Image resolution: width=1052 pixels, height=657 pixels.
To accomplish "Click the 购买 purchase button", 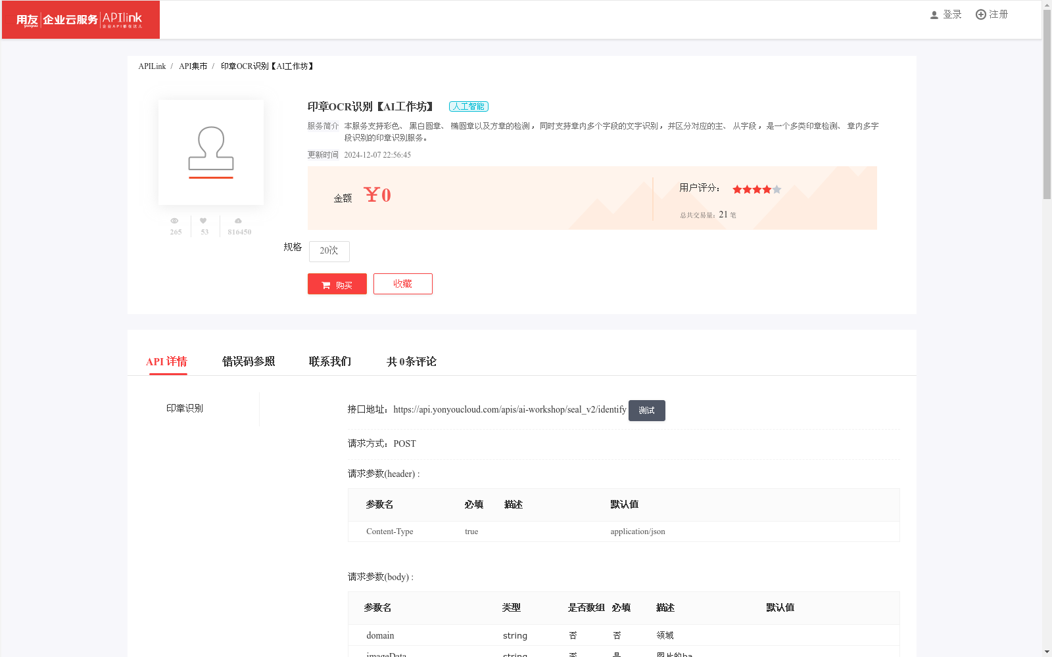I will (337, 284).
